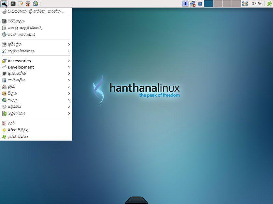Expand the කාර්‍යාලීය (Office) submenu

36,80
